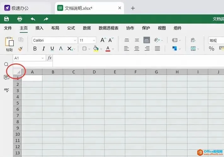Switch to the 布局 tab
The height and width of the screenshot is (157, 224).
55,28
